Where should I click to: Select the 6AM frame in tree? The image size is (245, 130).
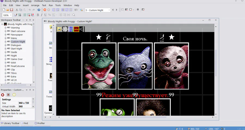point(13,63)
